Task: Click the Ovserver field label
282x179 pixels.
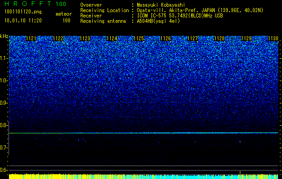Action: (91, 5)
